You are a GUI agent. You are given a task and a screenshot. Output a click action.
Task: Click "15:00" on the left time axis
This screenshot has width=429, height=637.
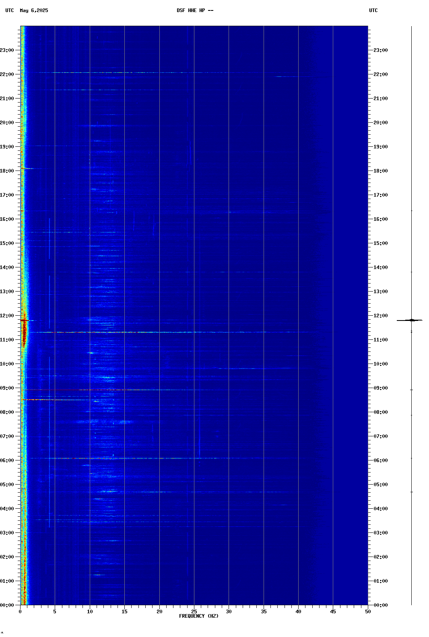(7, 243)
